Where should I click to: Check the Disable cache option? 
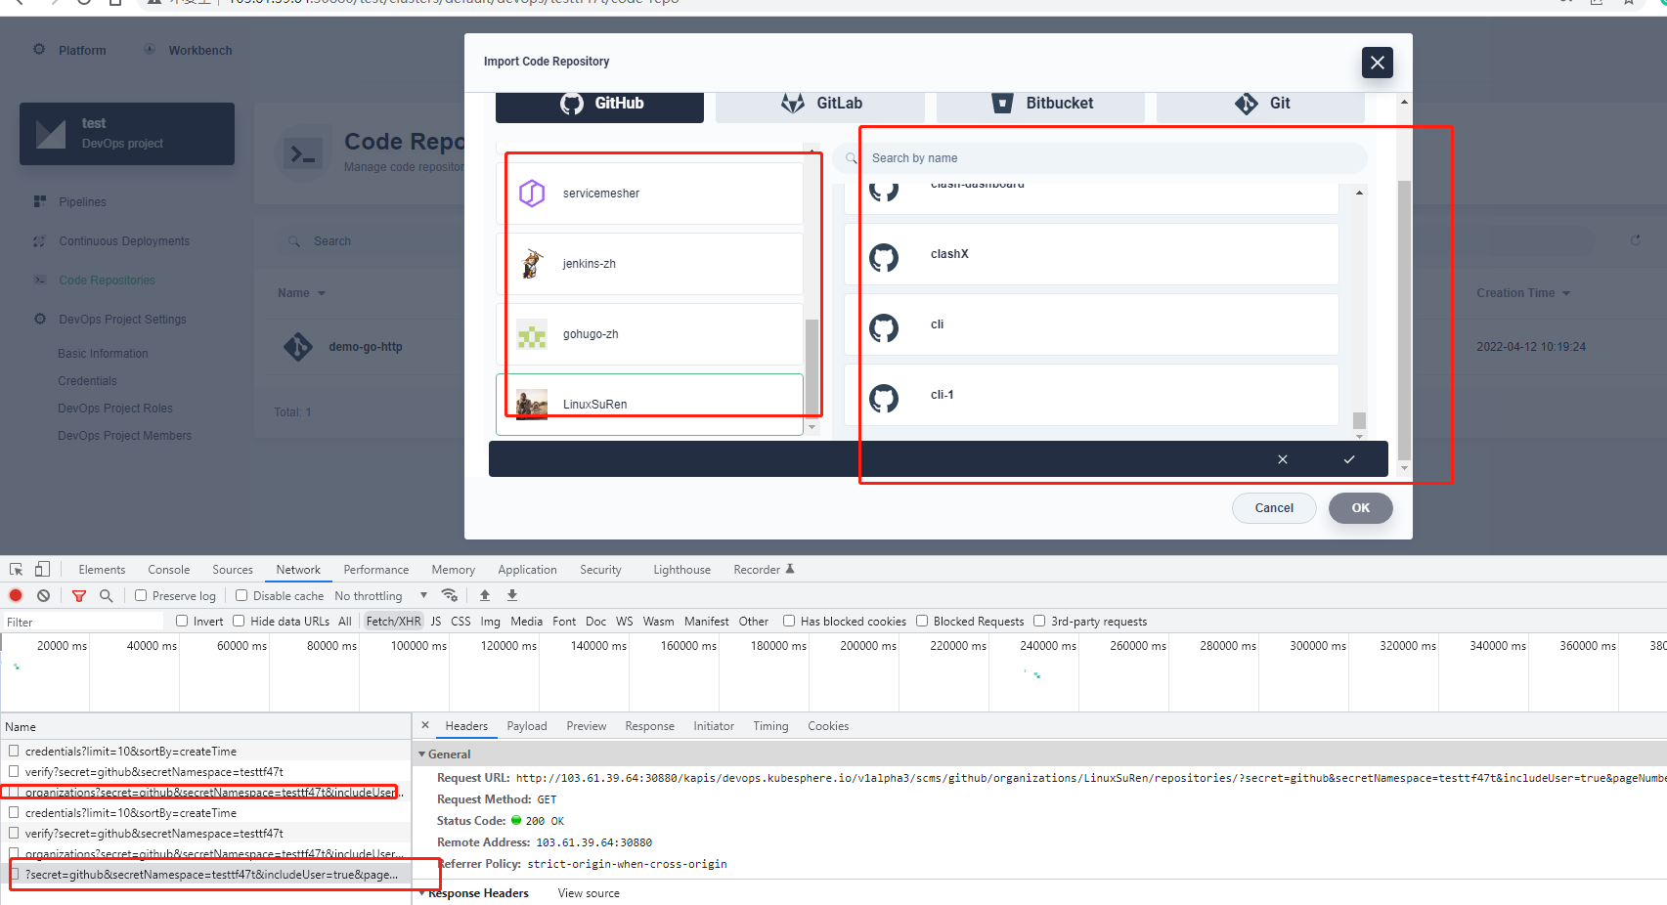(241, 595)
